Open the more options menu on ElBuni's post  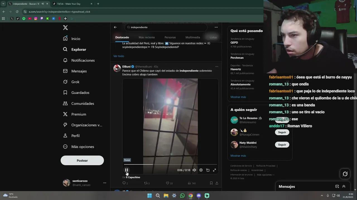pos(217,67)
